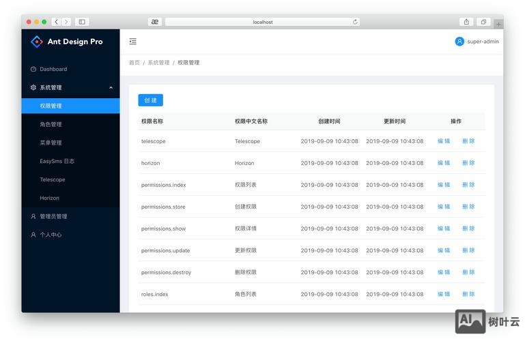Screen dimensions: 525x341
Task: Click the blue 创建 button
Action: 150,100
